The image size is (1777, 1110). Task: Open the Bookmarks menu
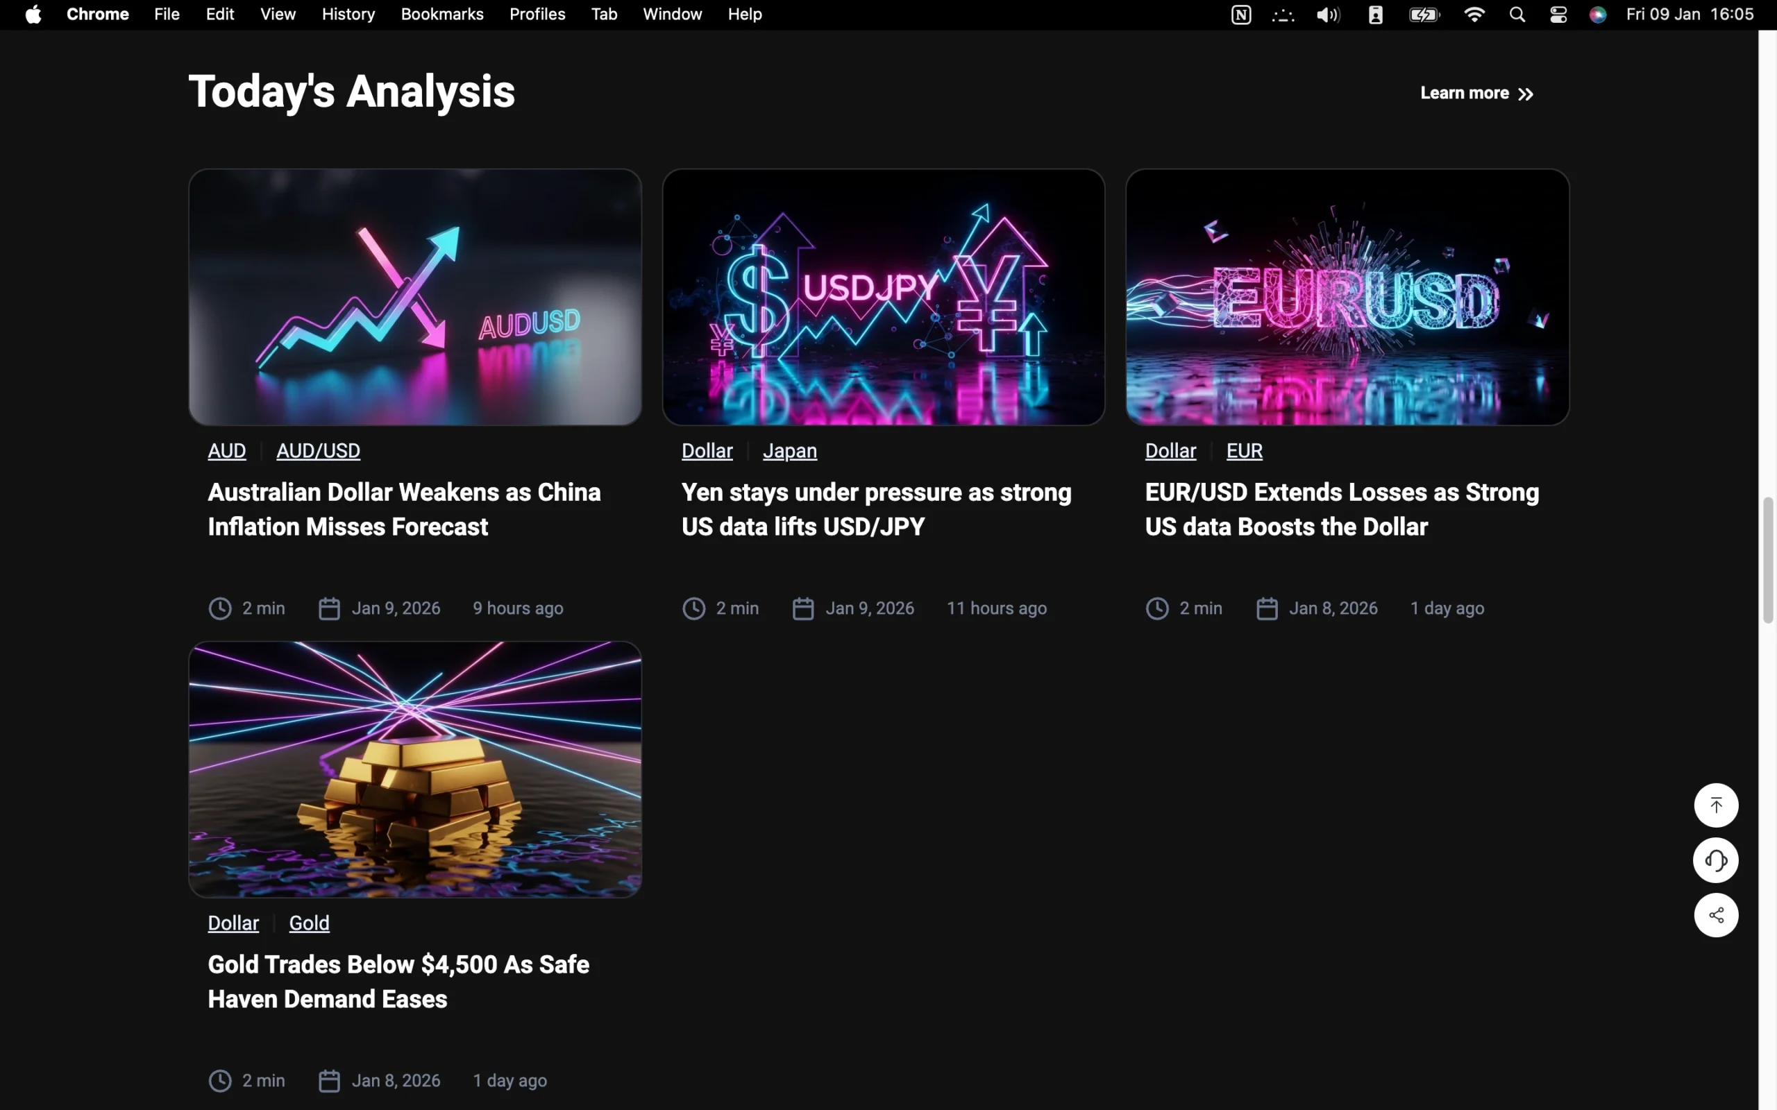point(442,15)
